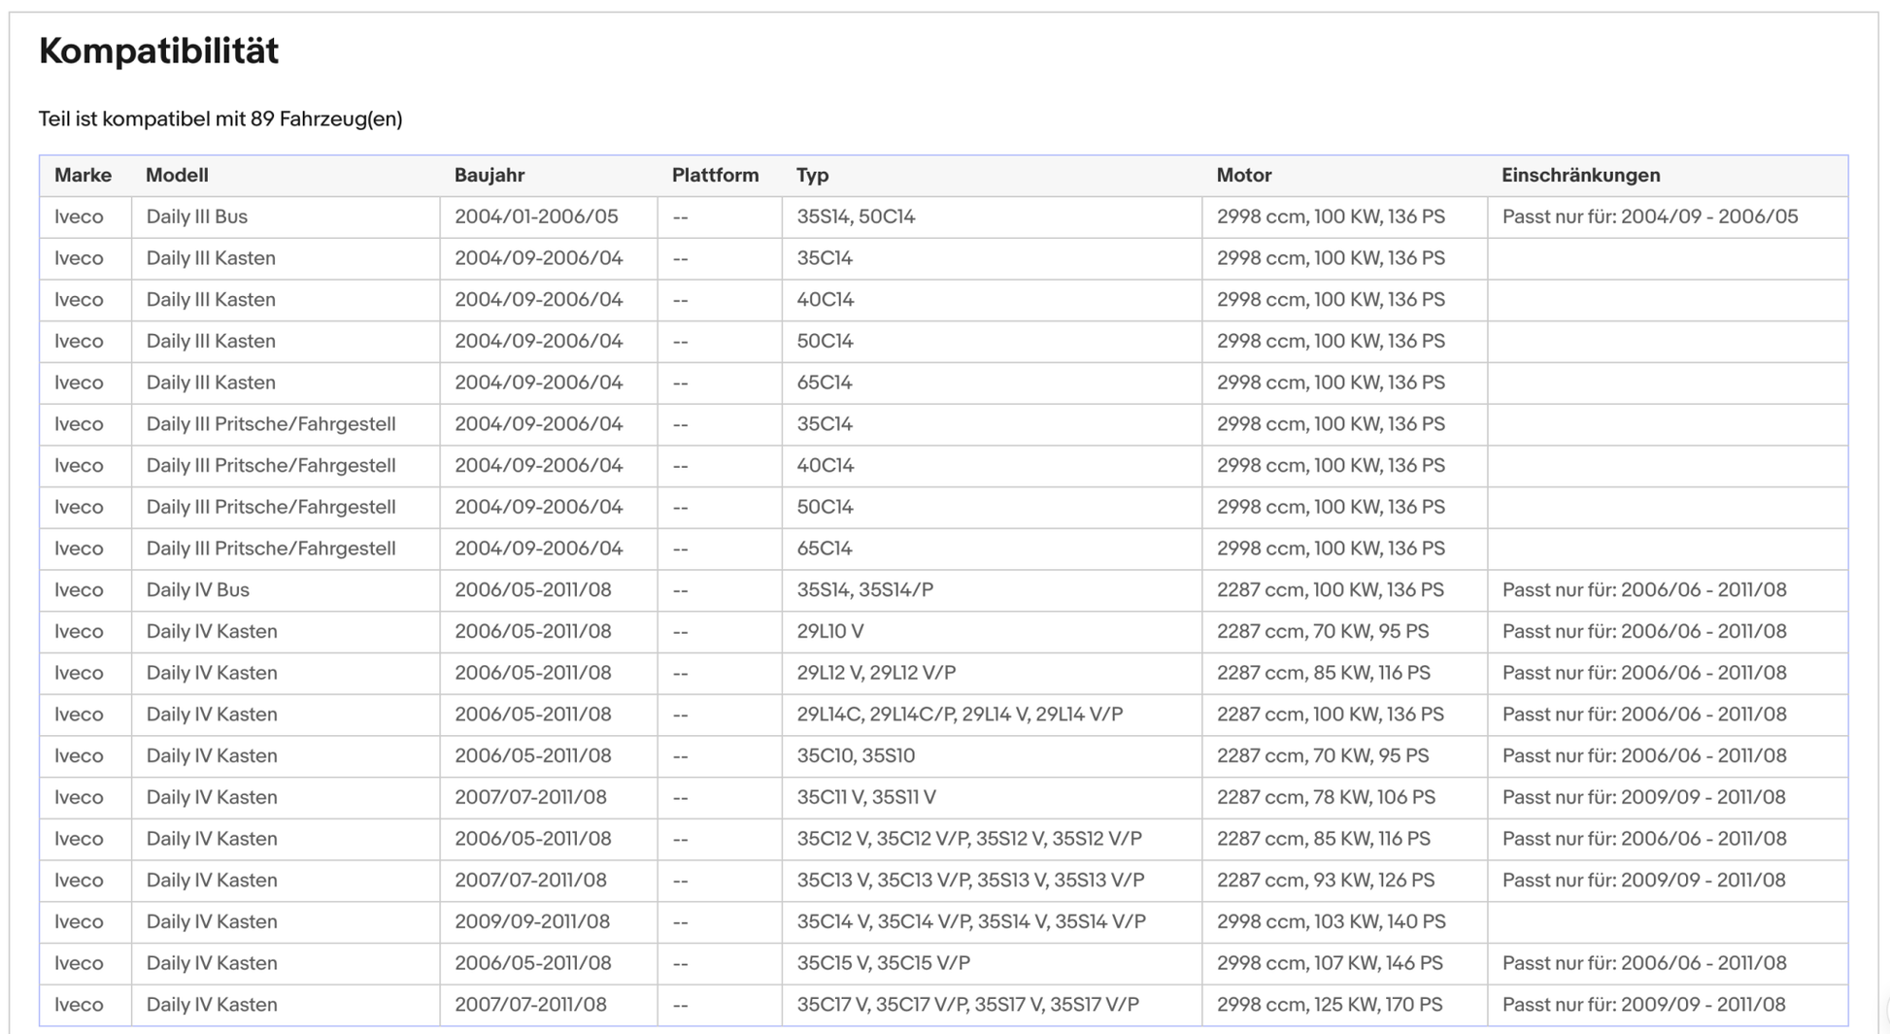
Task: Click the 2287 ccm, 78 KW, 106 PS cell
Action: [1344, 798]
